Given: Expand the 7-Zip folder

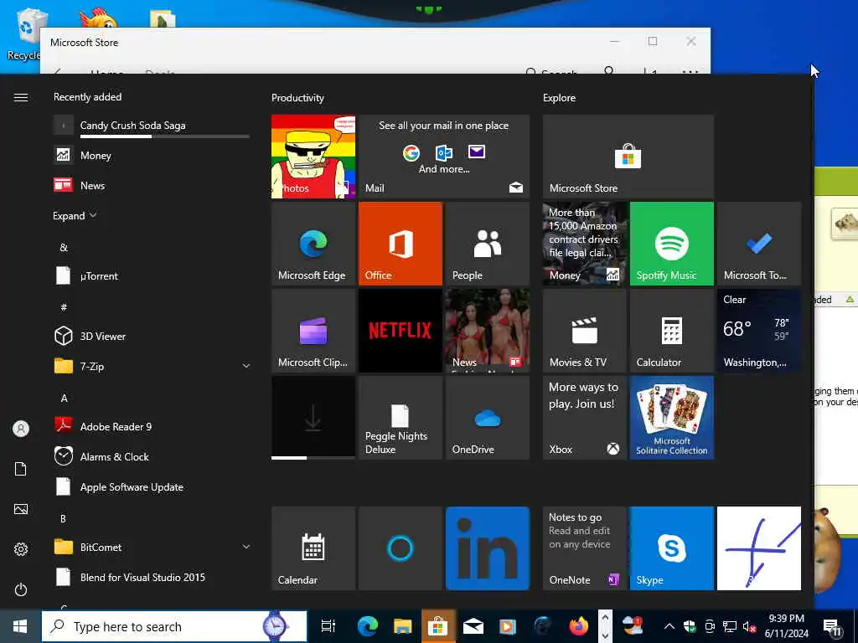Looking at the screenshot, I should coord(246,367).
